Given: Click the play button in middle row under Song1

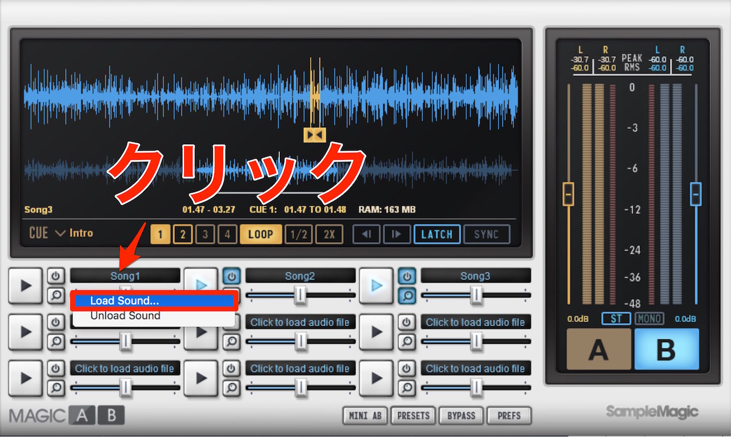Looking at the screenshot, I should (x=25, y=332).
